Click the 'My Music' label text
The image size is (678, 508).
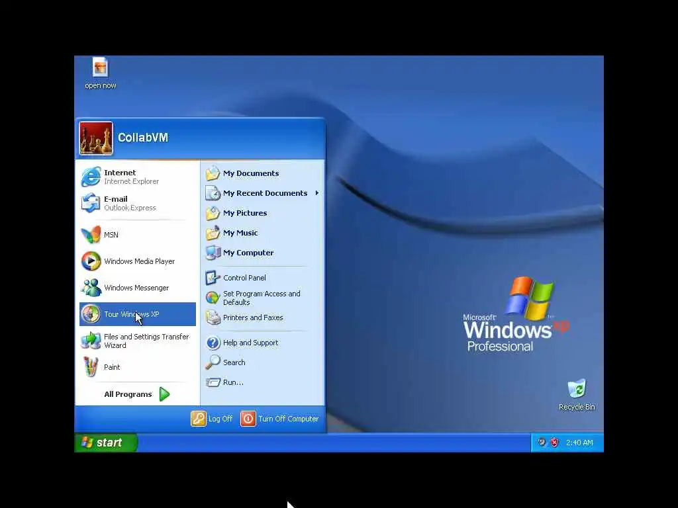tap(240, 233)
